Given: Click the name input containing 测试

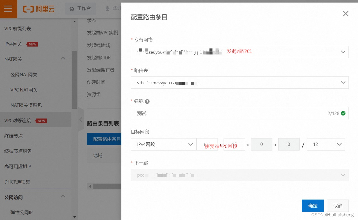Looking at the screenshot, I should pyautogui.click(x=196, y=113).
